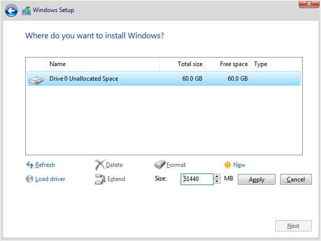Decrease size with the down spinner arrow
This screenshot has height=241, width=321.
point(217,182)
